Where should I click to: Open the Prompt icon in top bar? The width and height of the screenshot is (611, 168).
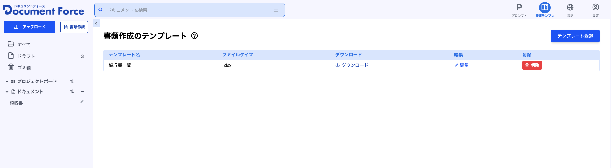point(519,8)
